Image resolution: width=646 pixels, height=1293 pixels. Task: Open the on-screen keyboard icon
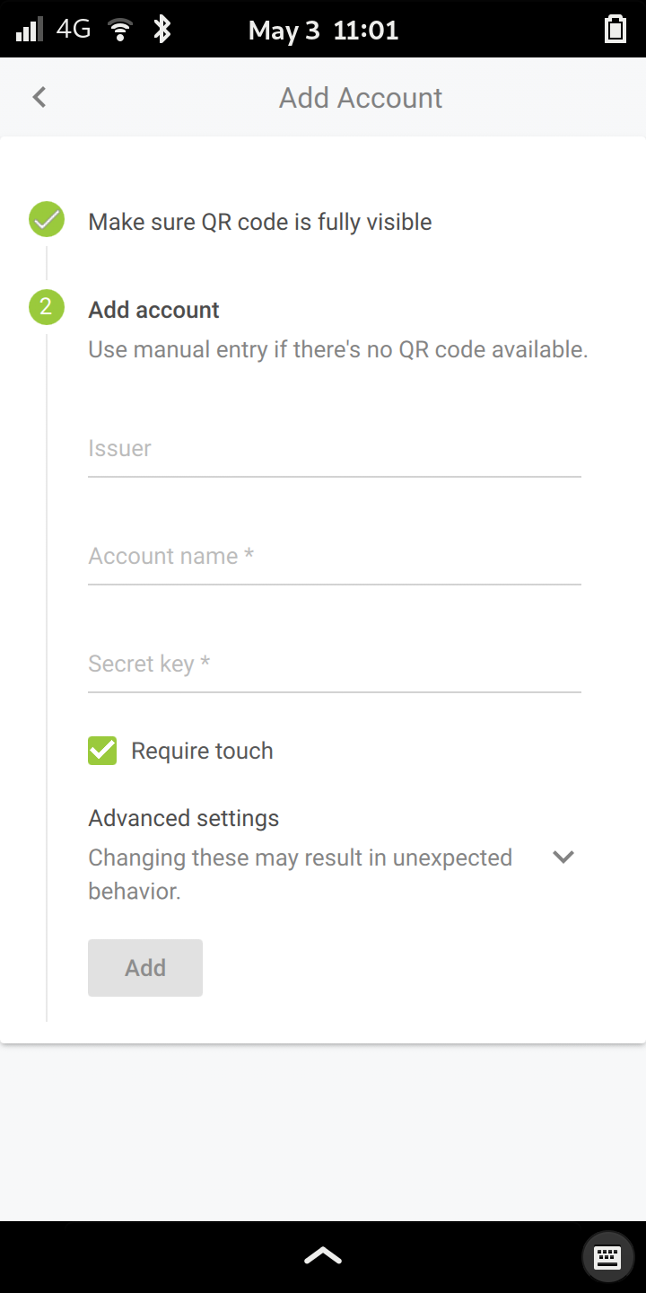[x=607, y=1256]
